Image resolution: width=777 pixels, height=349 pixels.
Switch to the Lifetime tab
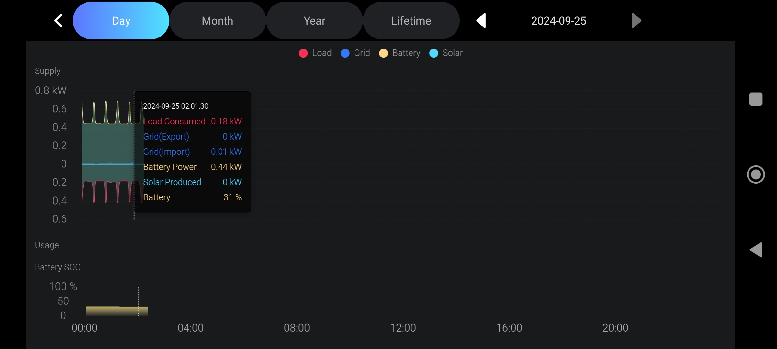(411, 21)
